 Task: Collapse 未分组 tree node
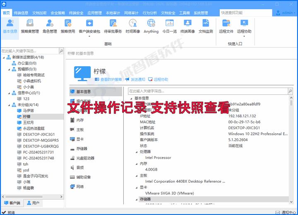(9, 105)
